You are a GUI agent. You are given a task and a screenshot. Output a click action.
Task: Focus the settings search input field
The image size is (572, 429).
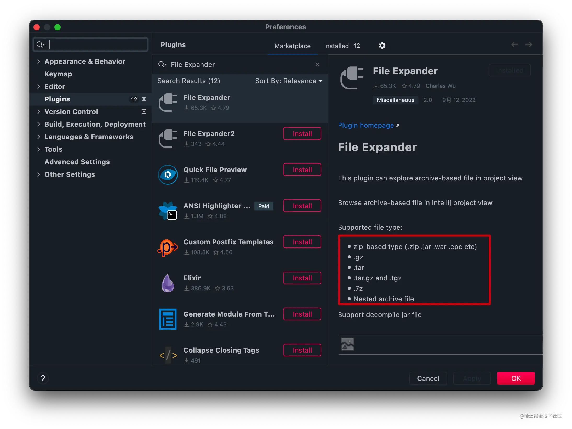click(x=91, y=44)
